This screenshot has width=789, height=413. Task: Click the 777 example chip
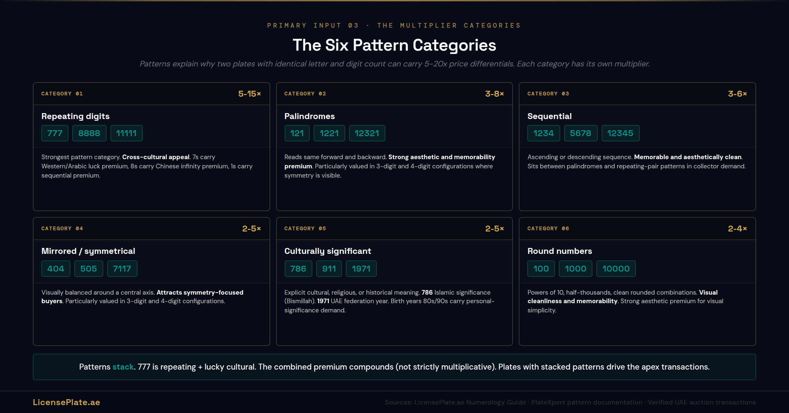[55, 133]
